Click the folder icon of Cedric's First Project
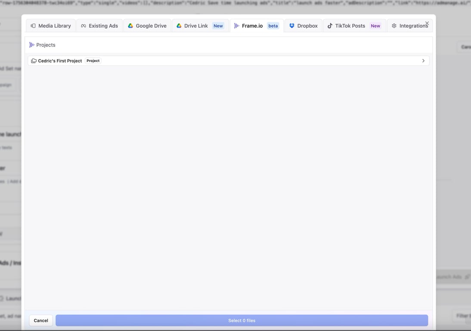Image resolution: width=471 pixels, height=331 pixels. [x=34, y=61]
